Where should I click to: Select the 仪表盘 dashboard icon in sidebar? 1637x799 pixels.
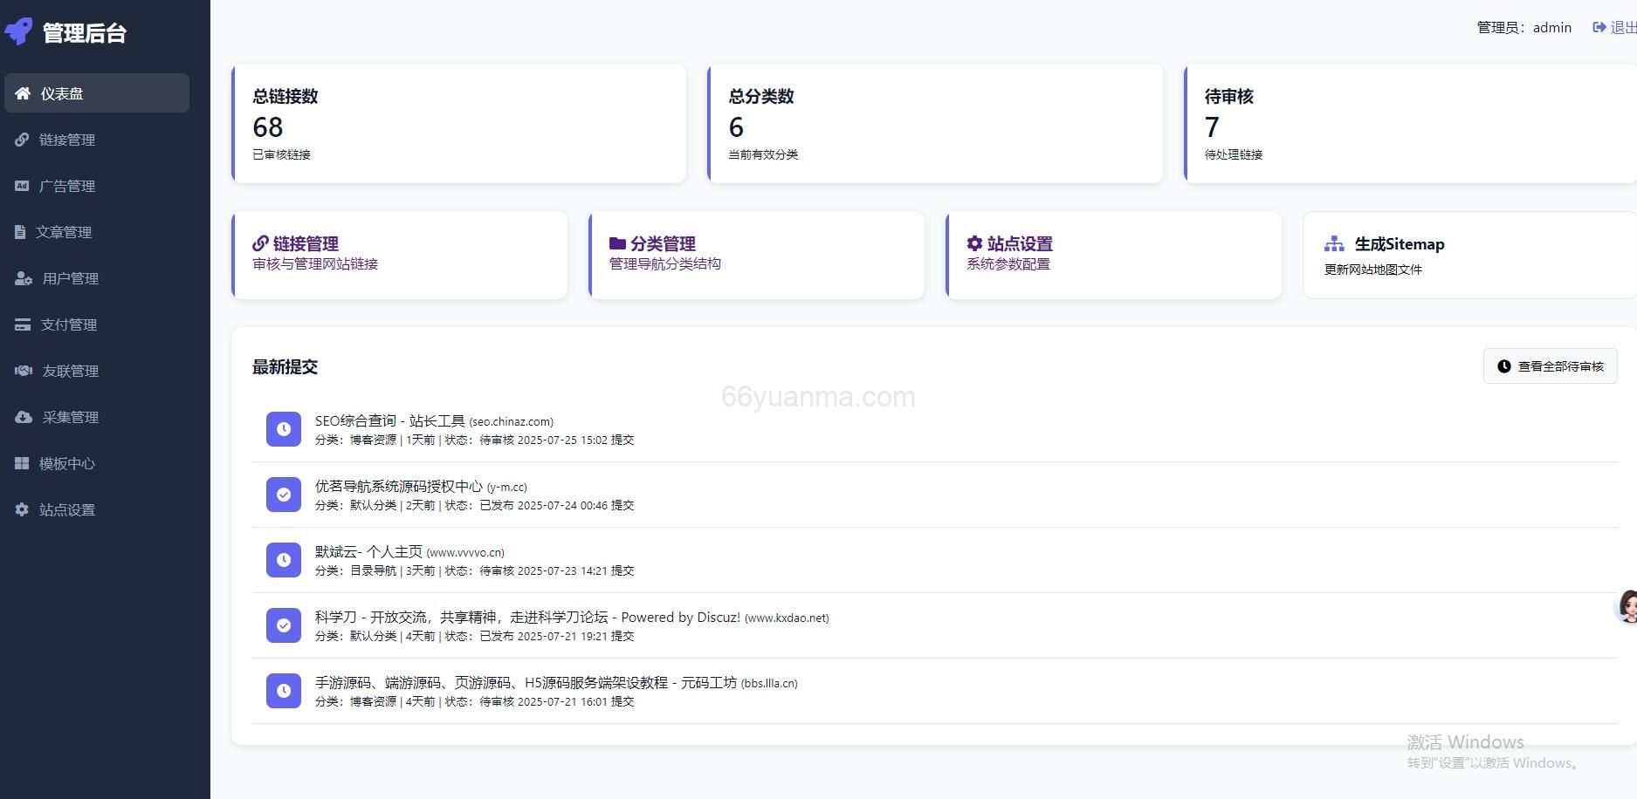(24, 92)
